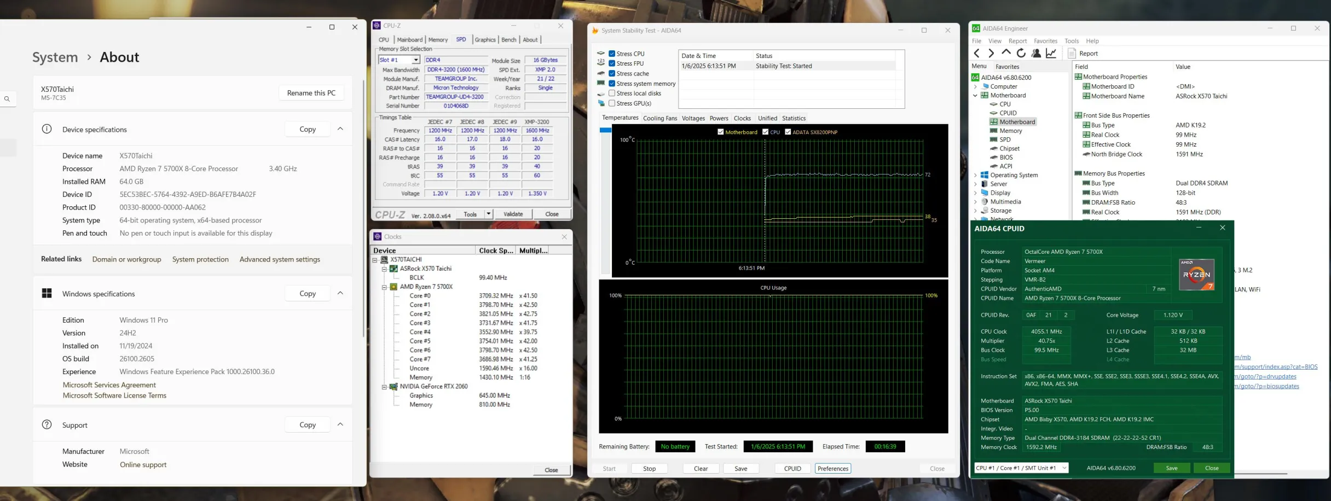Click the Report icon in AIDA64 toolbar
Viewport: 1331px width, 501px height.
(x=1072, y=53)
